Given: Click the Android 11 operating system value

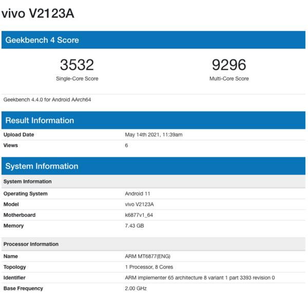Looking at the screenshot, I should pyautogui.click(x=138, y=194).
